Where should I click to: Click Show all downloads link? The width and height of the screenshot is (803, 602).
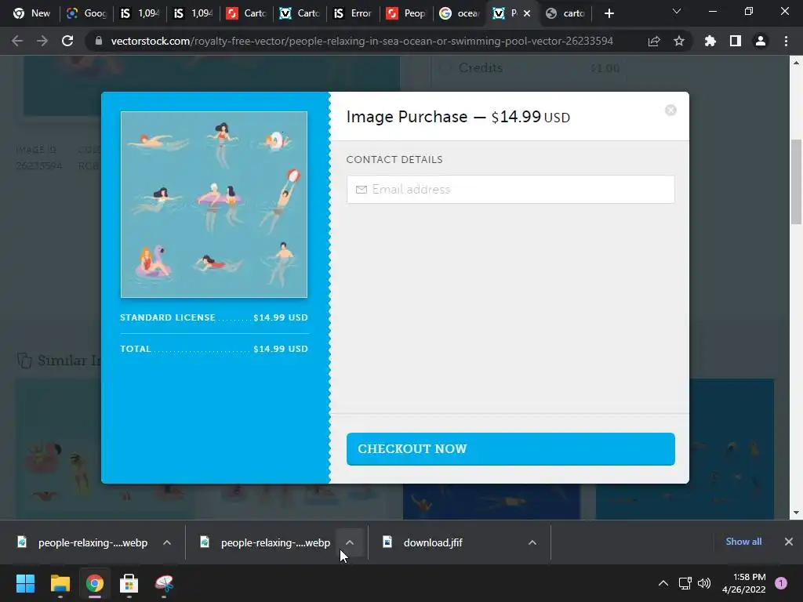coord(743,542)
